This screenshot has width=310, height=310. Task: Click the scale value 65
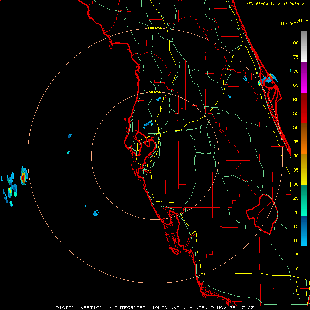pos(296,85)
